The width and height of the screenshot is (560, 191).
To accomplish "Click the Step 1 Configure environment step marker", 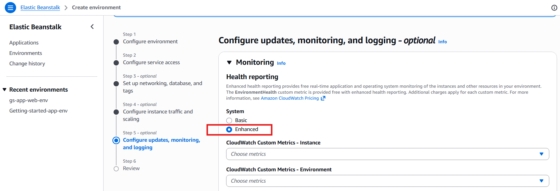I will 116,42.
